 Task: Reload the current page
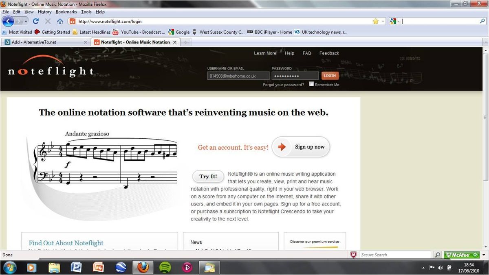(x=35, y=21)
